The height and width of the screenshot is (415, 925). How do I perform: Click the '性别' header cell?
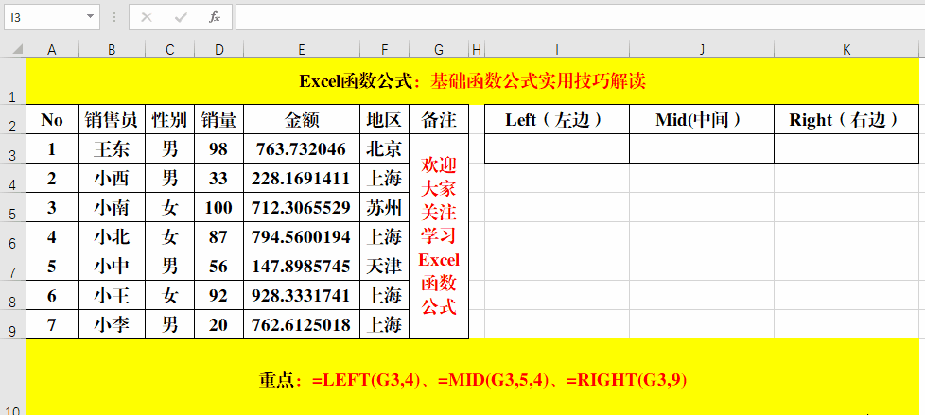[170, 120]
